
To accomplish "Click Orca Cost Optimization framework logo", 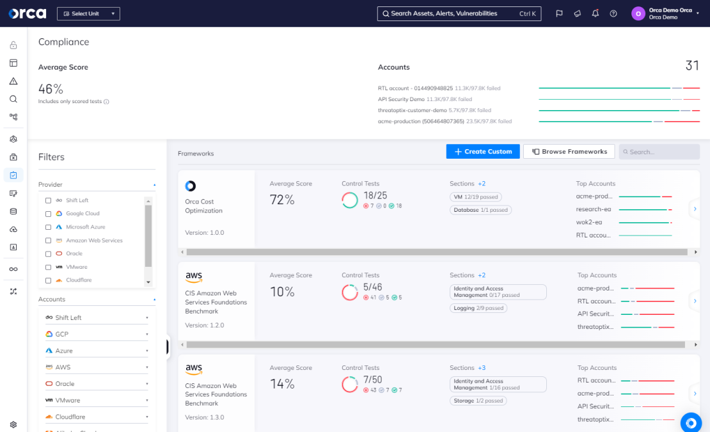I will coord(191,186).
